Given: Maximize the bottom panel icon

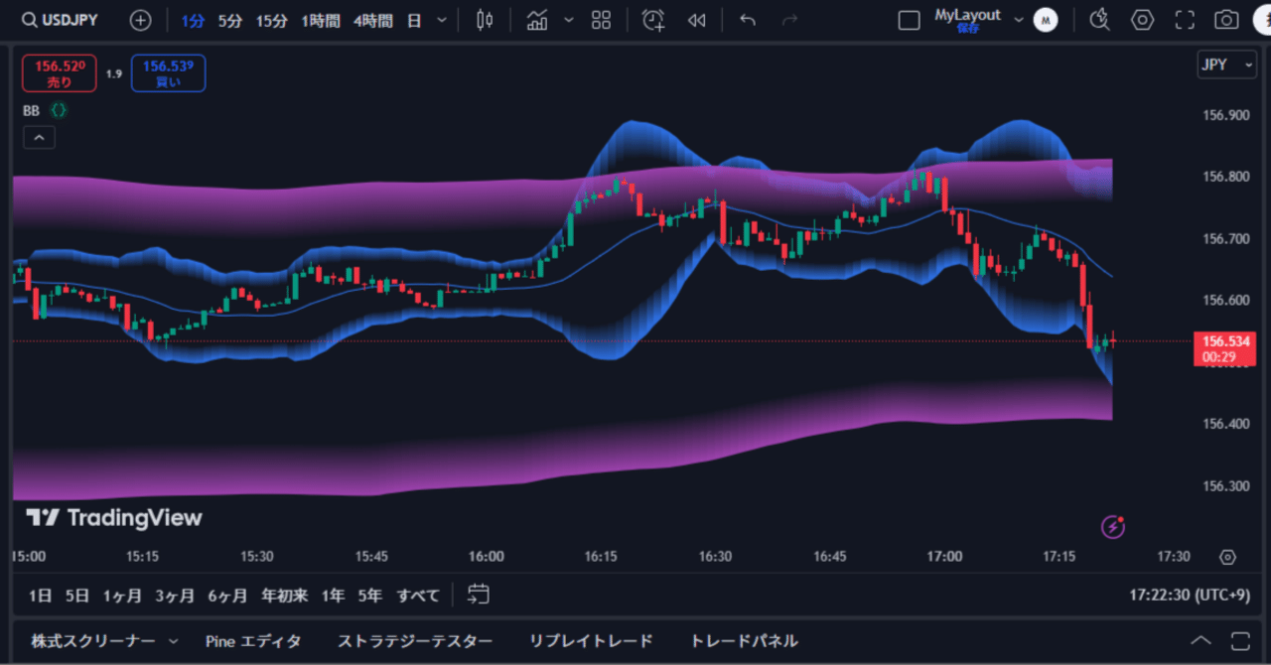Looking at the screenshot, I should 1240,641.
